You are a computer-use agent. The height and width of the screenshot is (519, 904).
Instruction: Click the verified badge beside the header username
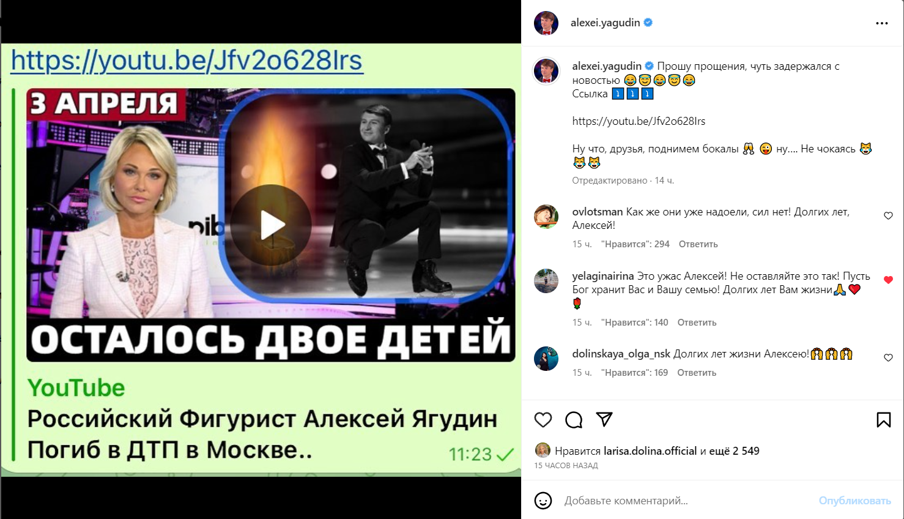click(x=648, y=23)
